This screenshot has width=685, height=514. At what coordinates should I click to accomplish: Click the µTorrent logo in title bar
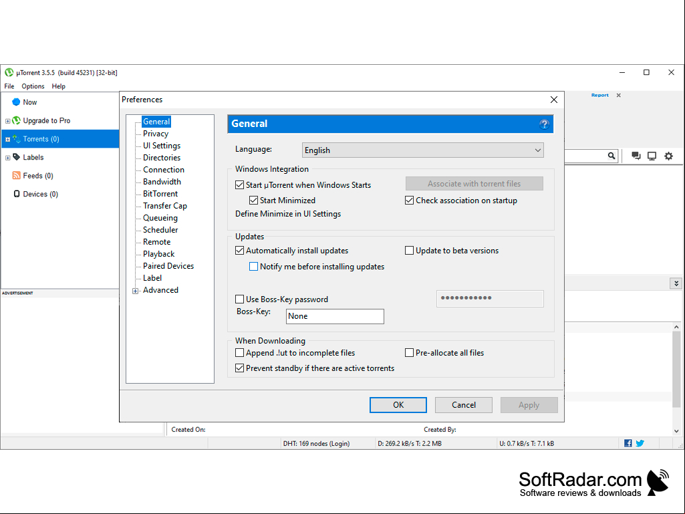9,73
